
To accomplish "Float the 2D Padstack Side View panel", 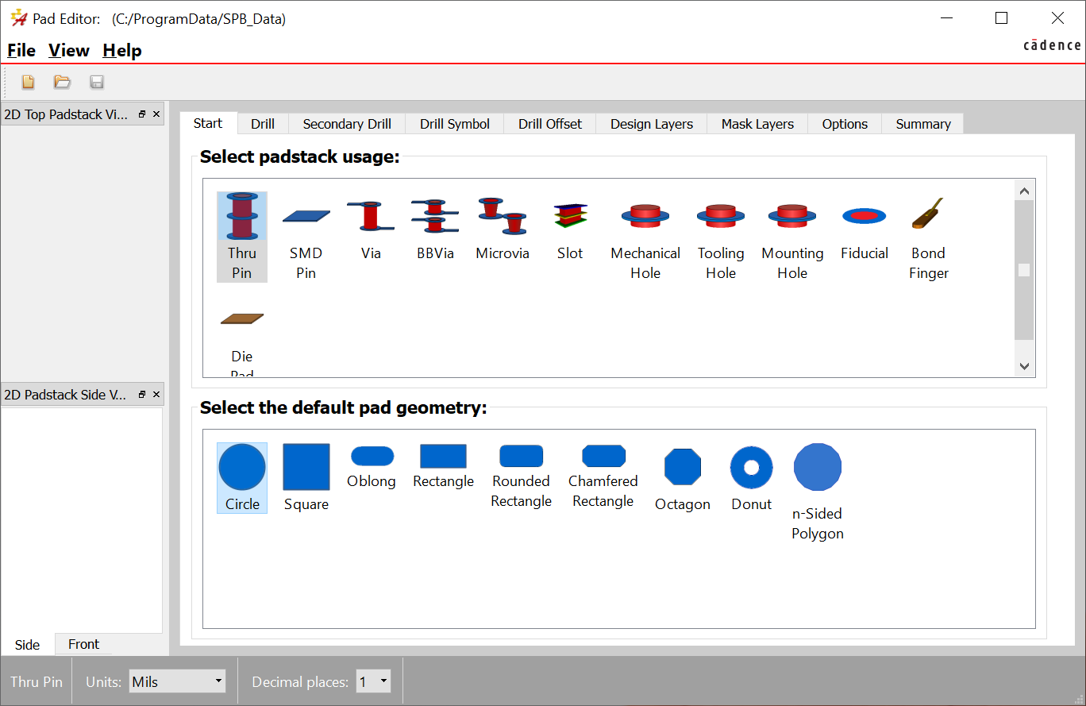I will [142, 395].
